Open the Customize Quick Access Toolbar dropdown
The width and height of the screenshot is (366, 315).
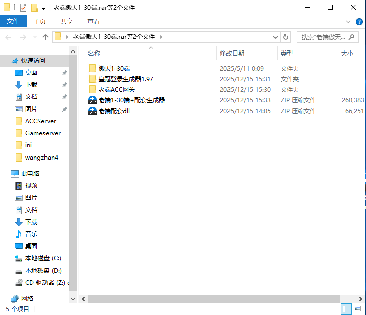[x=43, y=8]
